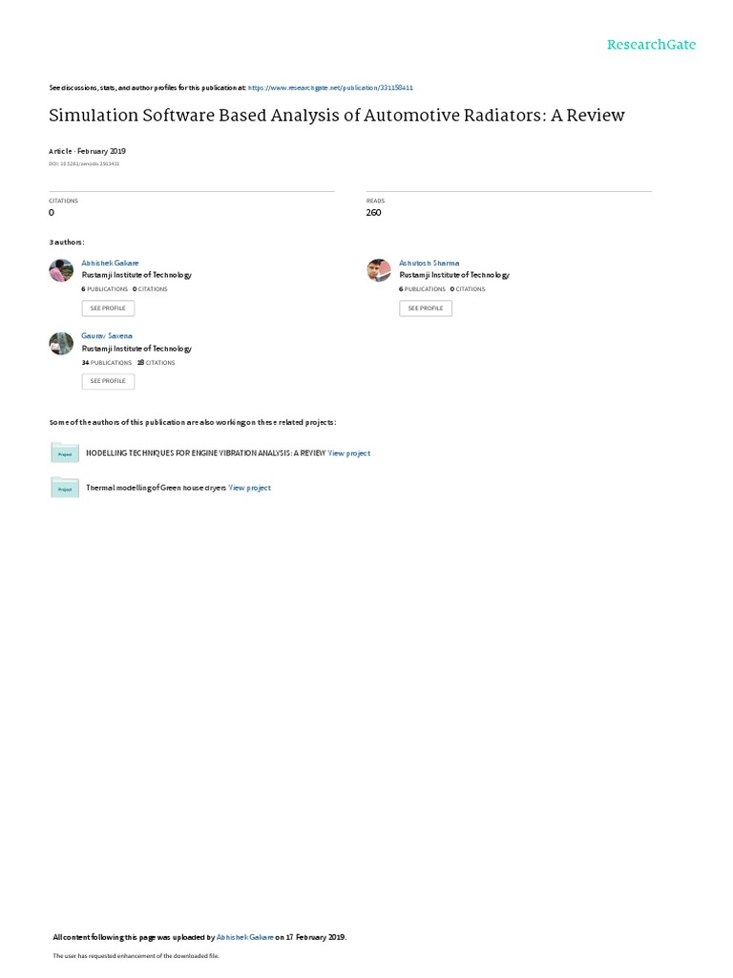This screenshot has width=733, height=978.
Task: Click SEE PROFILE under Ashutosh Sharma
Action: pyautogui.click(x=426, y=308)
